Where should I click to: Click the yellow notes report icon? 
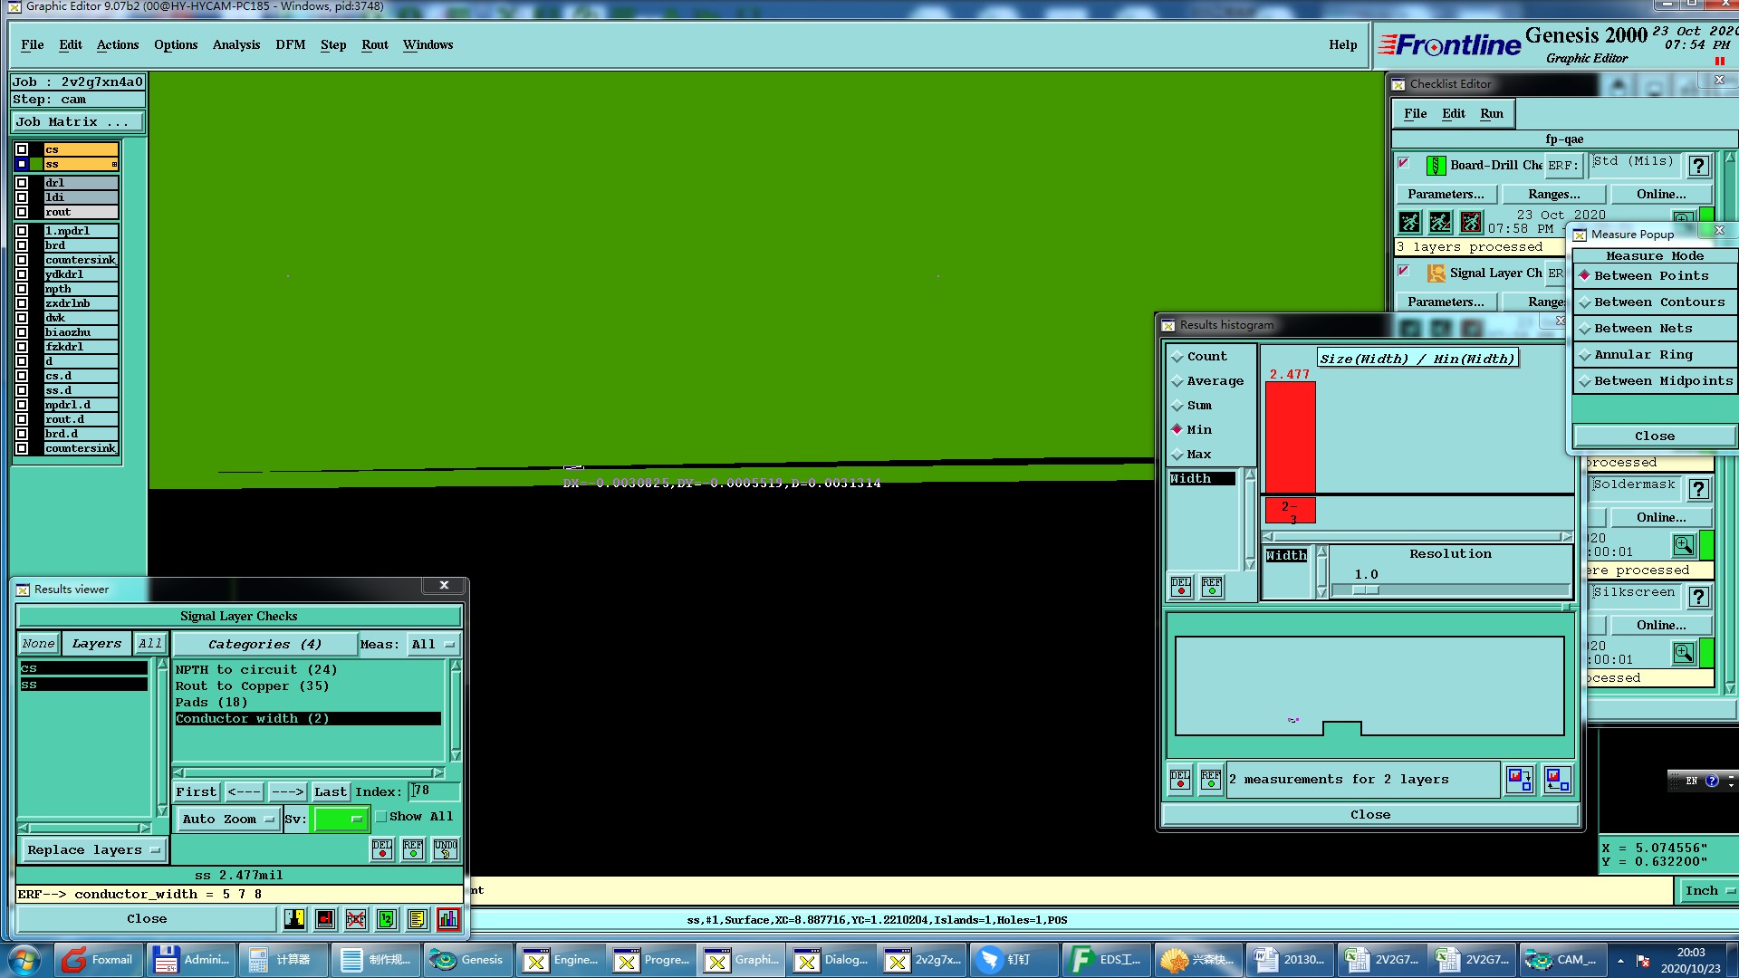417,919
